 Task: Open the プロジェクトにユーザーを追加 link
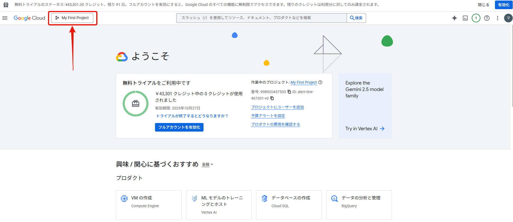point(277,107)
